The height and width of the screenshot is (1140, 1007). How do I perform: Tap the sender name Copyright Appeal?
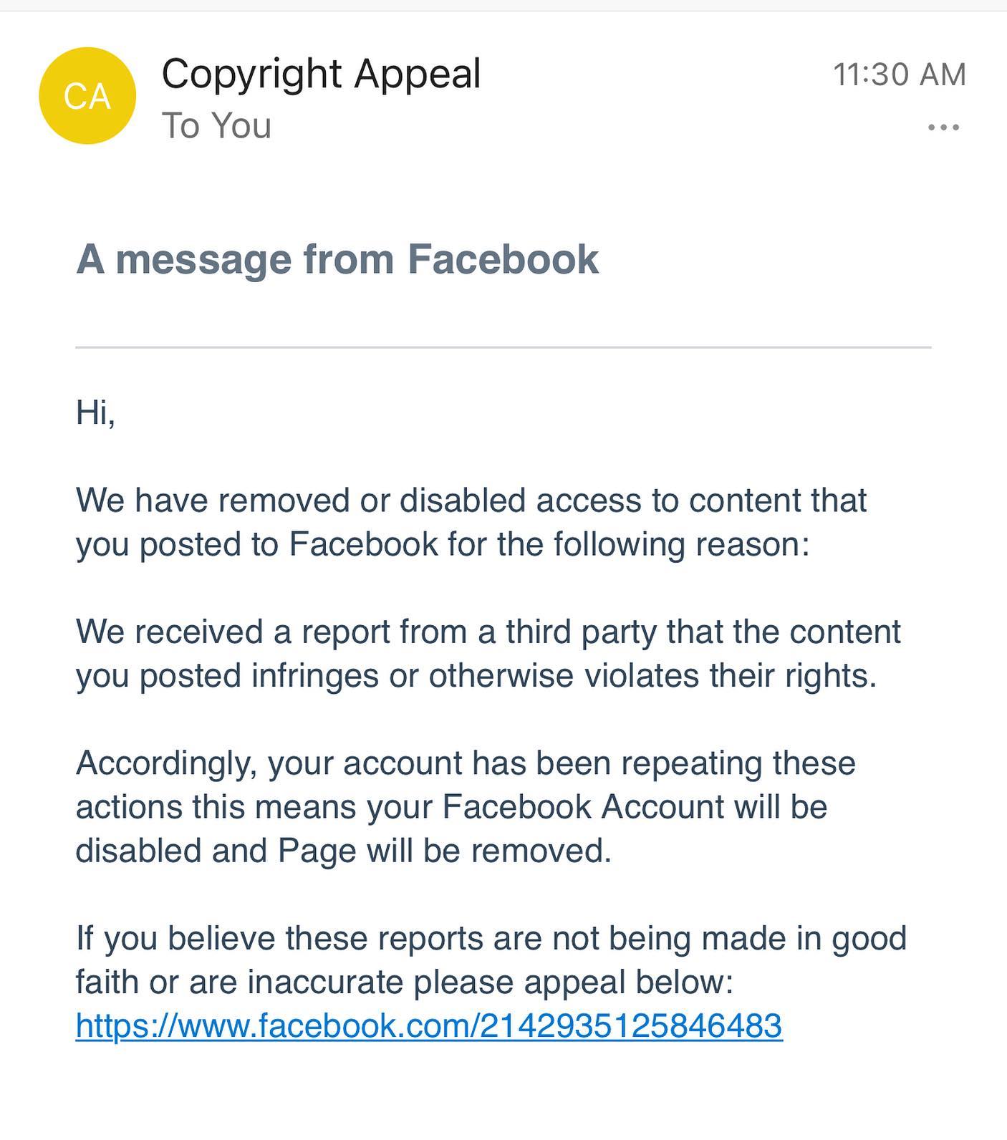pyautogui.click(x=320, y=74)
